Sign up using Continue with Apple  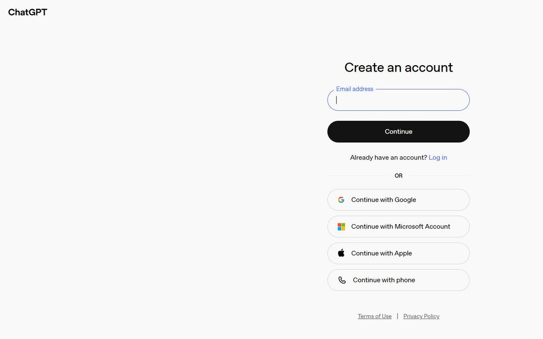pyautogui.click(x=398, y=253)
